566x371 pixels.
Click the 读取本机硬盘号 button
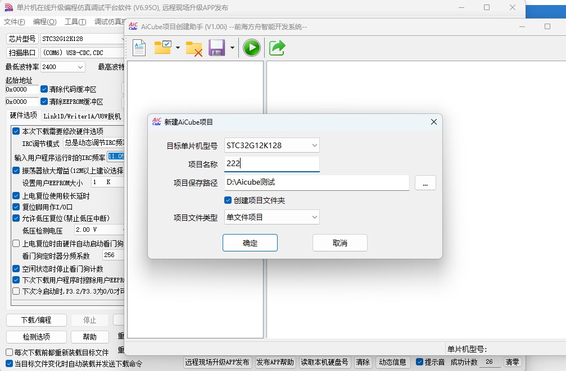(x=324, y=362)
